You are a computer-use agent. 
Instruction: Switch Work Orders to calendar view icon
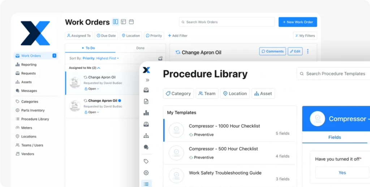tap(131, 22)
